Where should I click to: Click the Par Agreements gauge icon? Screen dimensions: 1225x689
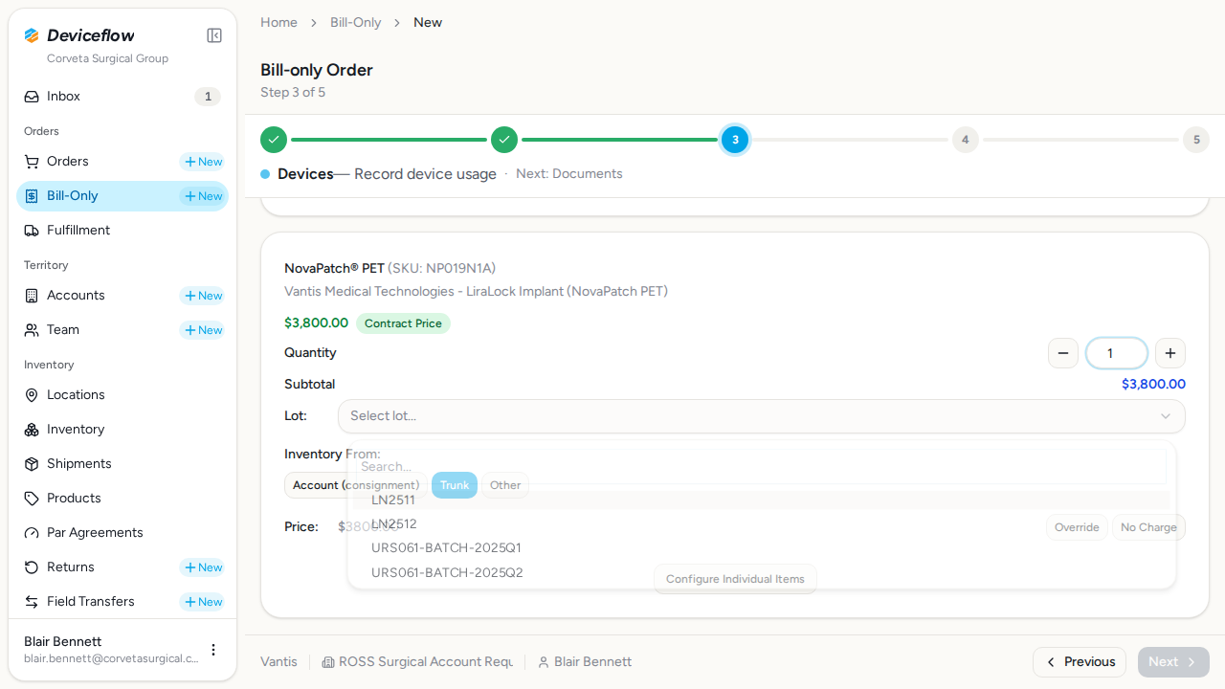32,533
